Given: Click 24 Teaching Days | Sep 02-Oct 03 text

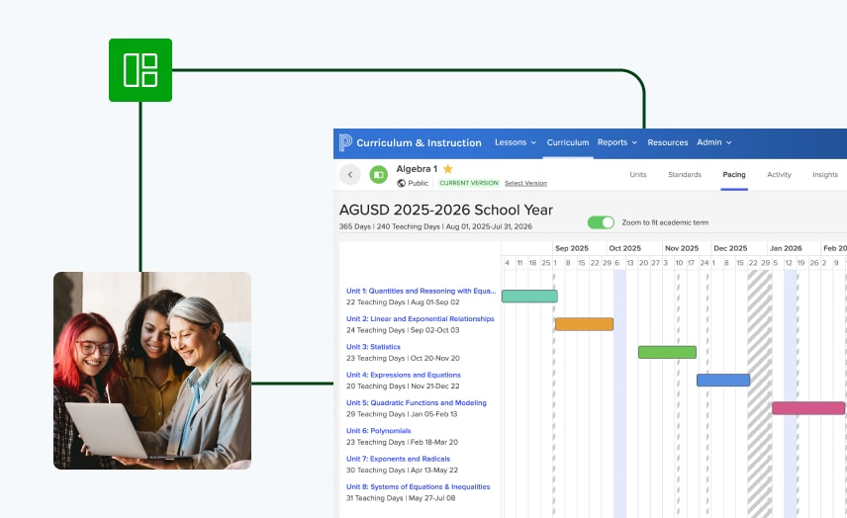Looking at the screenshot, I should (x=403, y=330).
